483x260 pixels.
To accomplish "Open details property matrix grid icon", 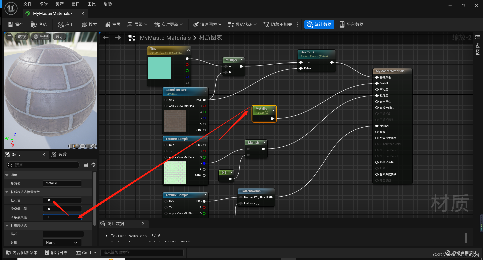I will [x=86, y=165].
